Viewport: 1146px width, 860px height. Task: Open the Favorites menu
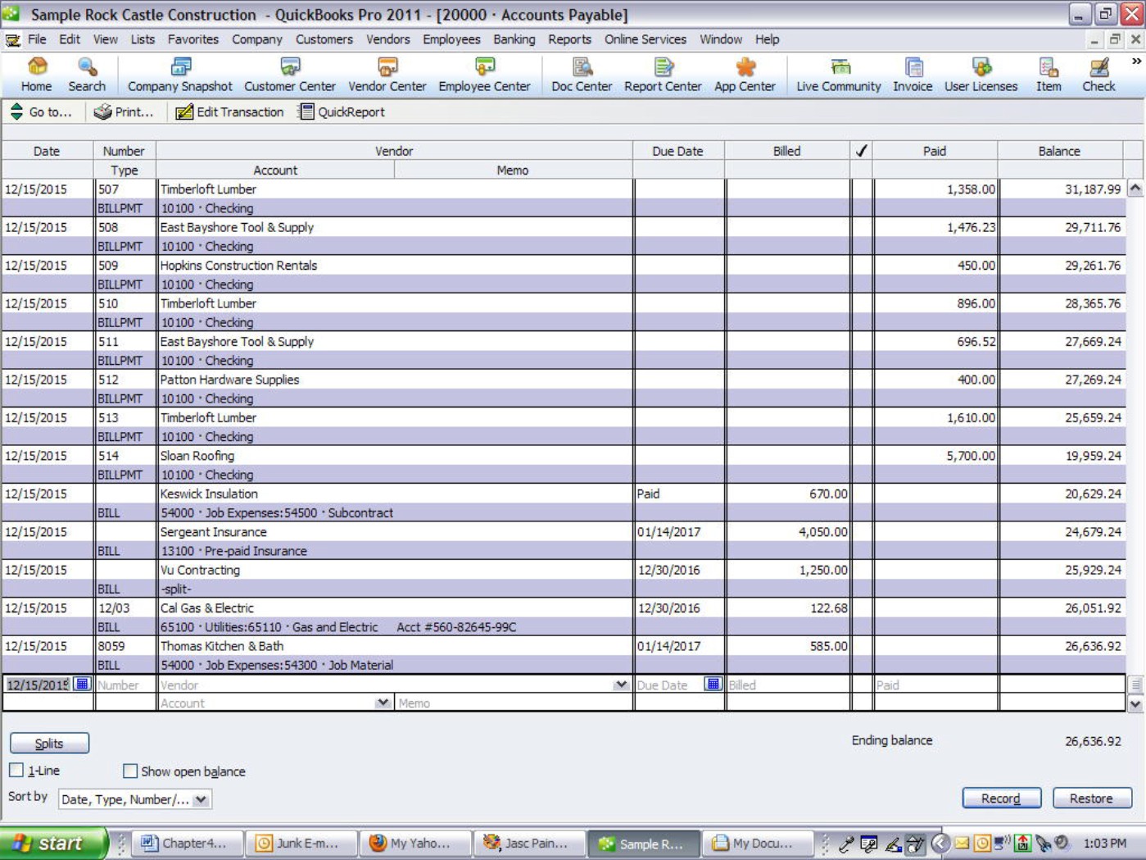point(193,39)
